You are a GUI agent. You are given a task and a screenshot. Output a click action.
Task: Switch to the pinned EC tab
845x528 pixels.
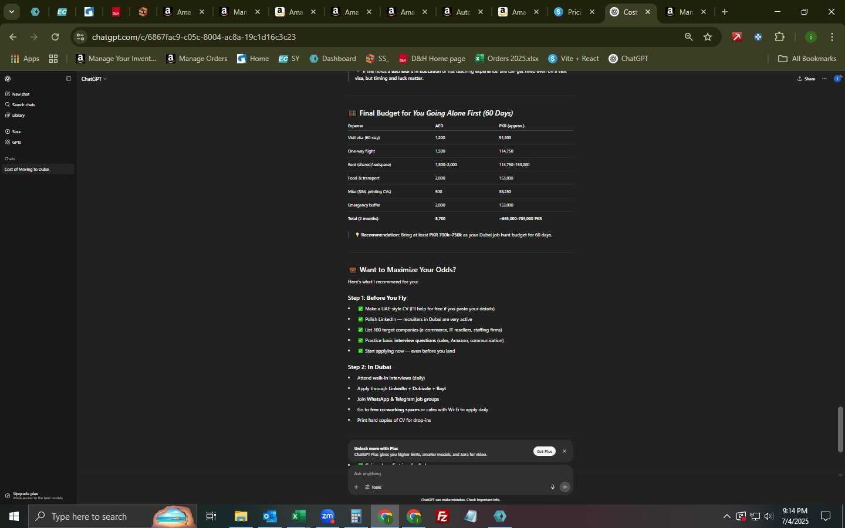(62, 12)
